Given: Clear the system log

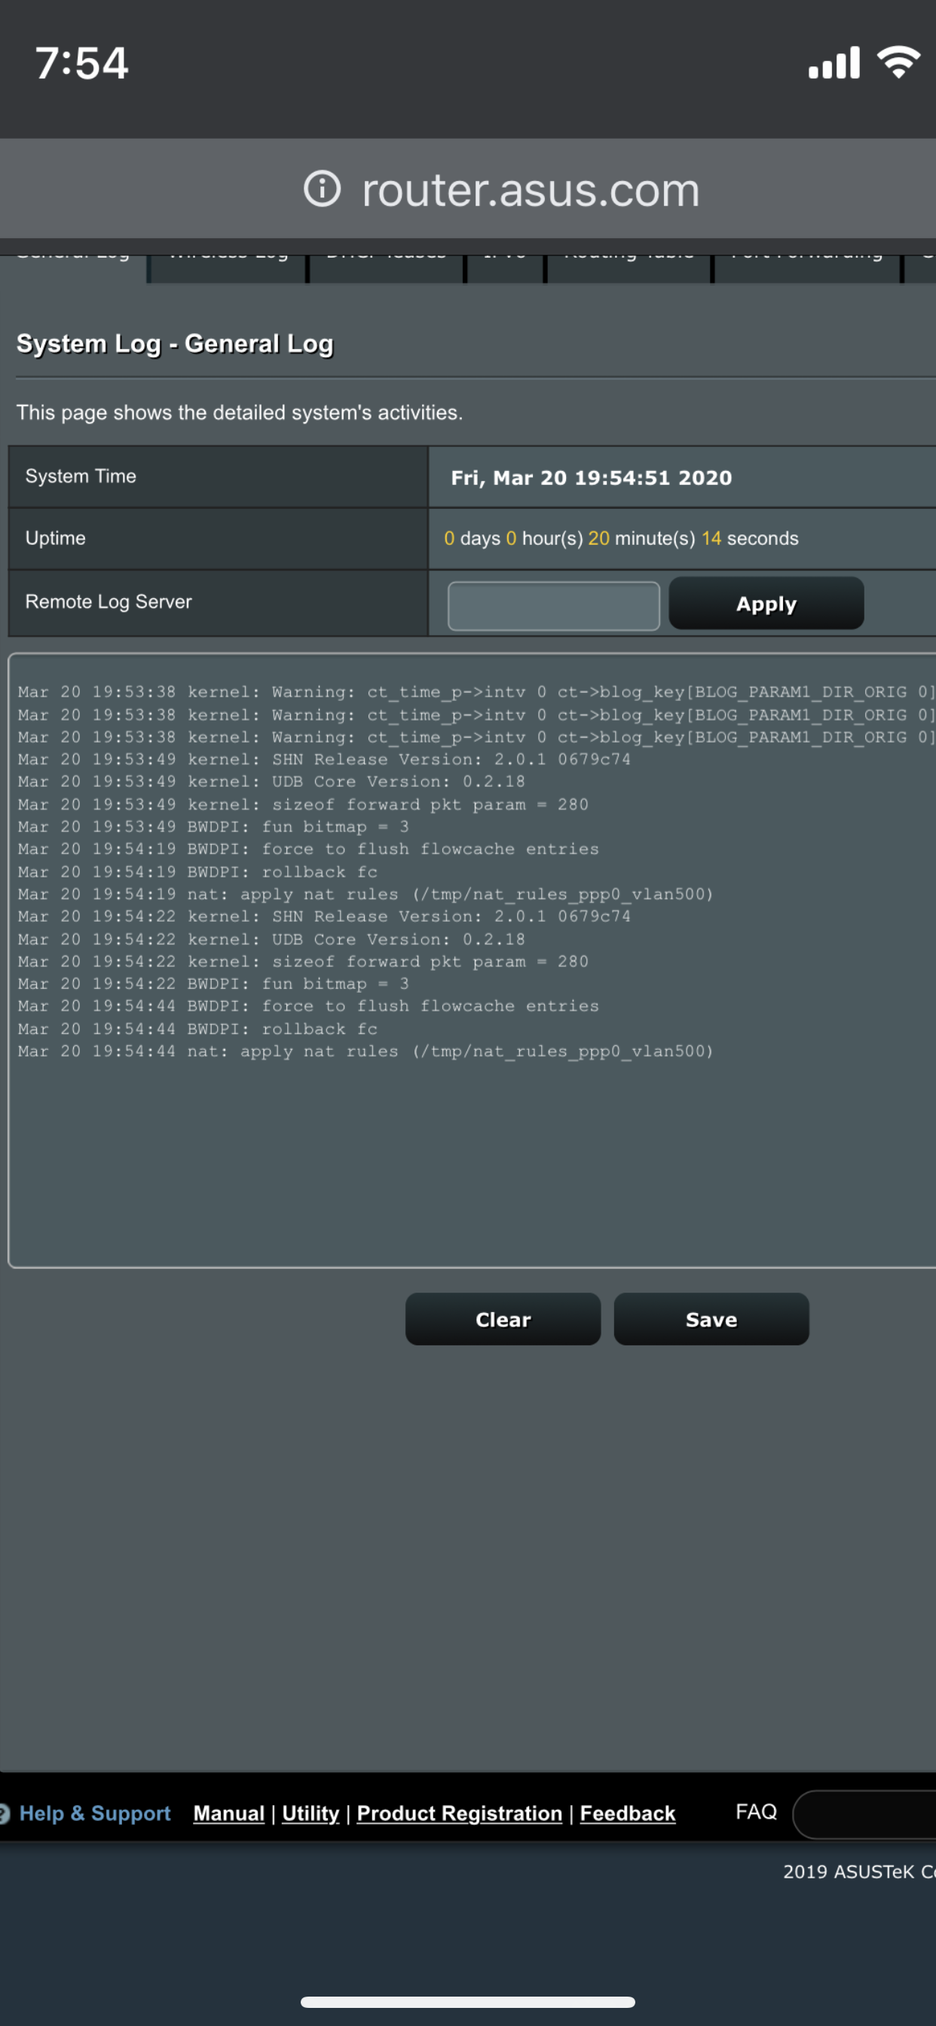Looking at the screenshot, I should click(503, 1319).
